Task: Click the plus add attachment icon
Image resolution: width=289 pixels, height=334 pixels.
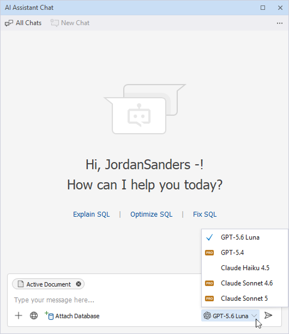Action: 19,315
